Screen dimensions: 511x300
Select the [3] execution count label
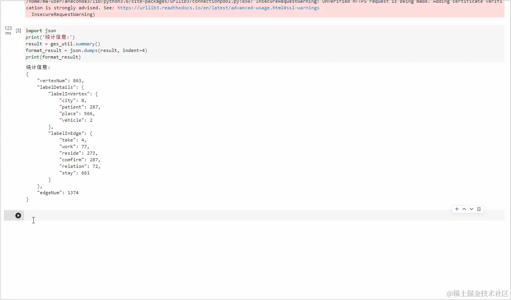coord(18,31)
